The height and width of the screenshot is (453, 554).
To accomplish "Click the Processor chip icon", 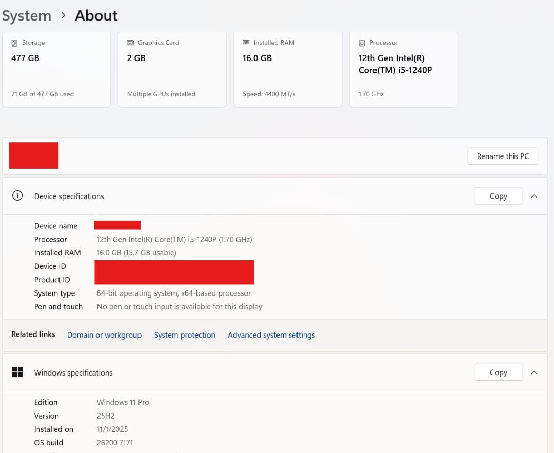I will click(x=362, y=43).
